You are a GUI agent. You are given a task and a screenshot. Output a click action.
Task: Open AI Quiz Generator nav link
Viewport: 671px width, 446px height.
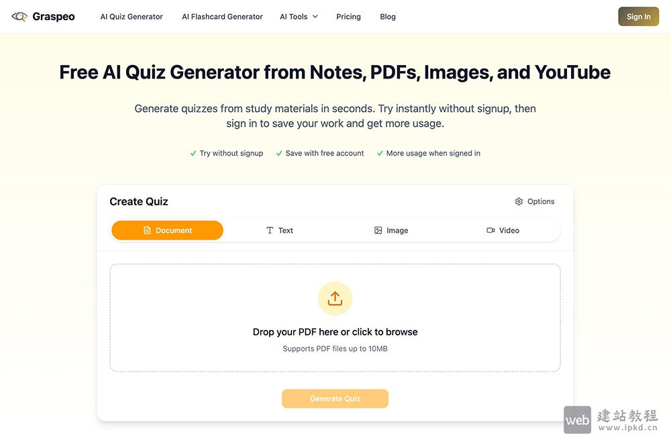pos(132,17)
